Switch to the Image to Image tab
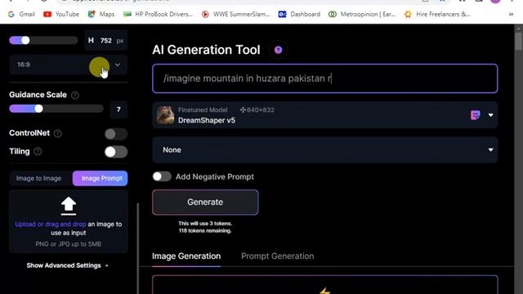 (39, 178)
